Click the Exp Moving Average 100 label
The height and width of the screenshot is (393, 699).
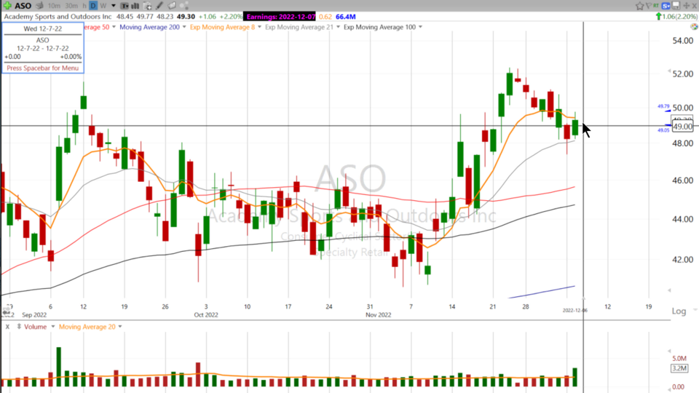click(x=379, y=27)
